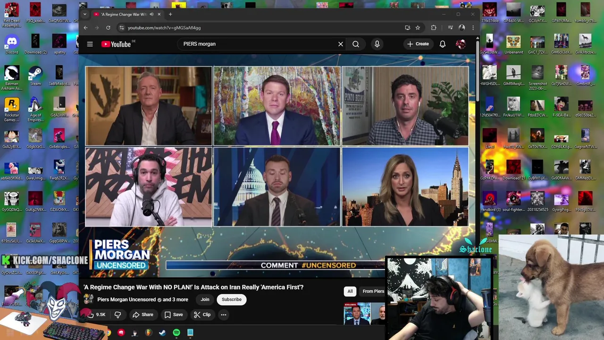Clear the PIERS morgan search text
The height and width of the screenshot is (340, 604).
coord(340,44)
